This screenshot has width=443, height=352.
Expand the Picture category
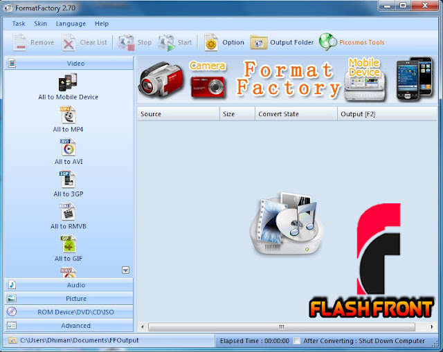tap(69, 298)
